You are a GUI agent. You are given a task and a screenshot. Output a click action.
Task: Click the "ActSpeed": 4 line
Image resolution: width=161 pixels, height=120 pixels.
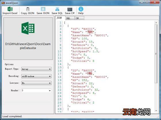pos(83,93)
